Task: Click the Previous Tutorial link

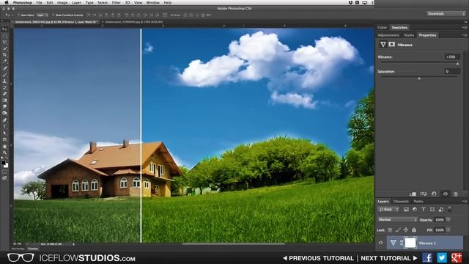Action: click(318, 258)
